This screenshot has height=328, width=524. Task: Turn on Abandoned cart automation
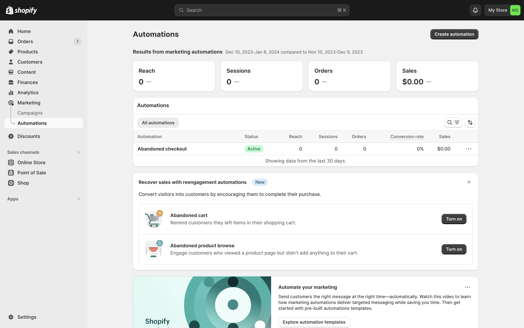coord(454,219)
